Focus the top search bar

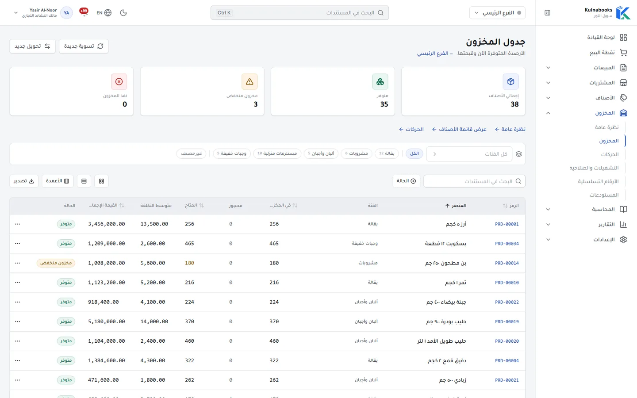tap(299, 13)
